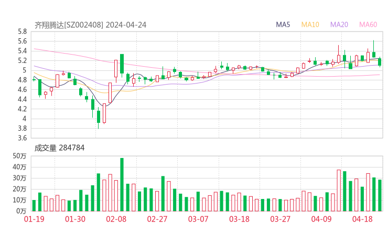Click the 4.8 price axis label

point(22,80)
